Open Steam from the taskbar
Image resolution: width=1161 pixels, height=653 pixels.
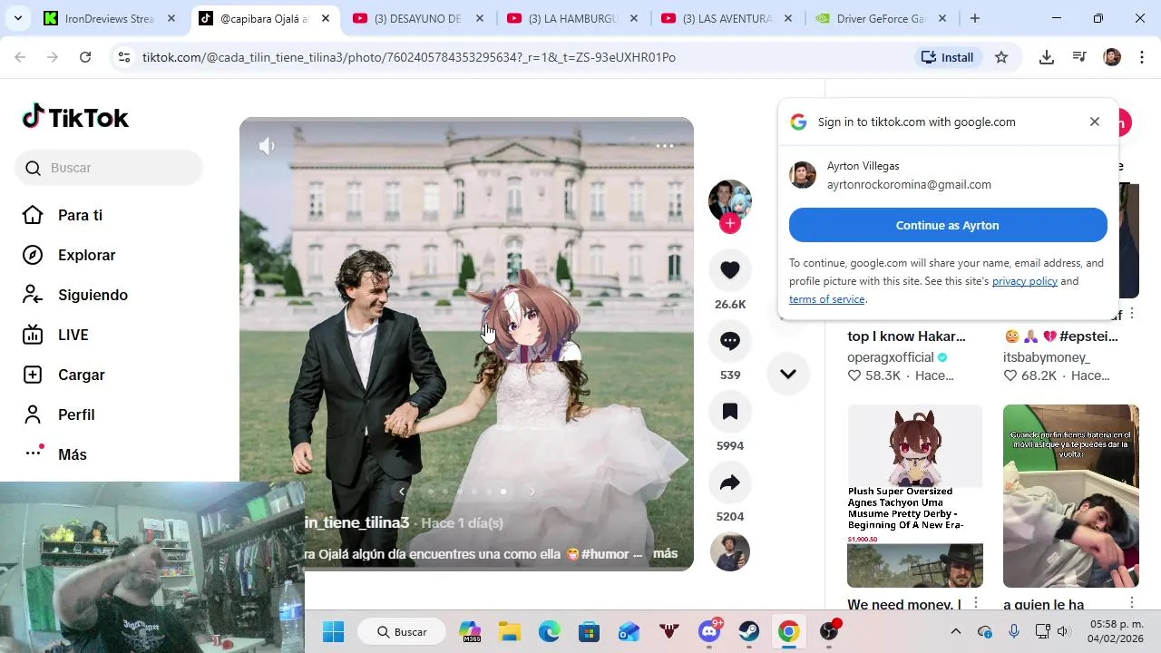point(749,632)
